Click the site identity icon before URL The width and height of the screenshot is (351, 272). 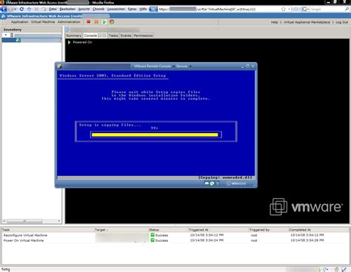click(x=153, y=9)
